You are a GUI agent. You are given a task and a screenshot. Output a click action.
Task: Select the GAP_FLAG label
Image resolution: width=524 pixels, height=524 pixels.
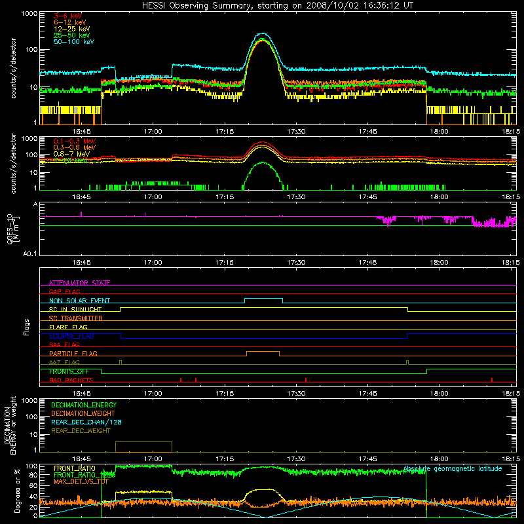click(x=64, y=291)
